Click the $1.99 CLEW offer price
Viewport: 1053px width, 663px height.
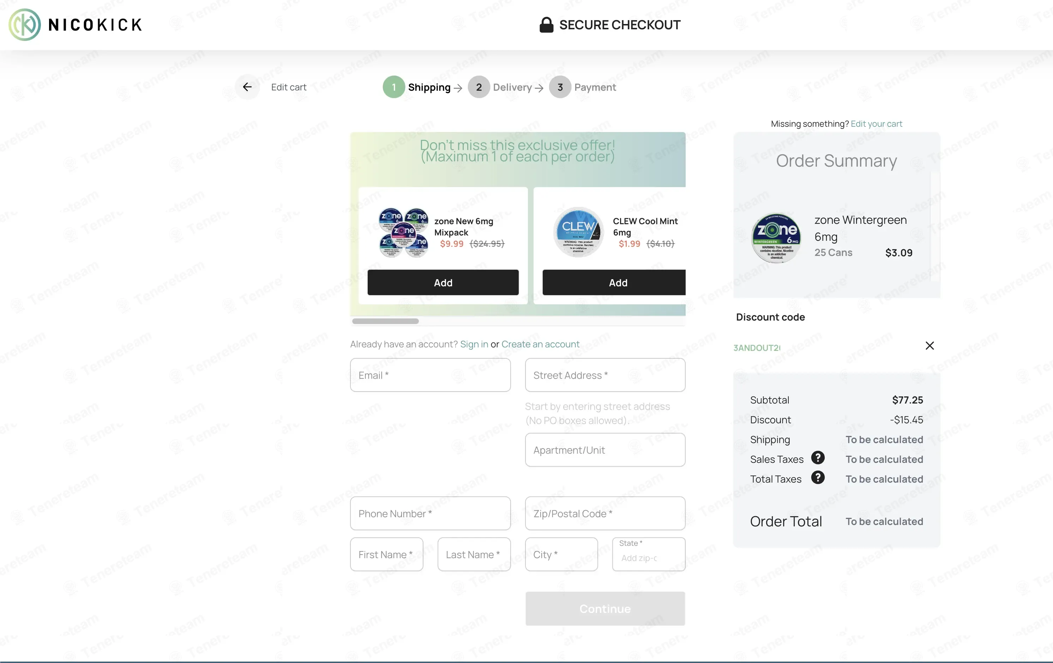tap(629, 244)
